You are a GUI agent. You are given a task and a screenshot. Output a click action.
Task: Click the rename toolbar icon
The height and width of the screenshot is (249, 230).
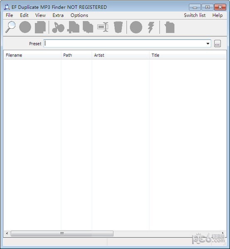click(x=103, y=27)
